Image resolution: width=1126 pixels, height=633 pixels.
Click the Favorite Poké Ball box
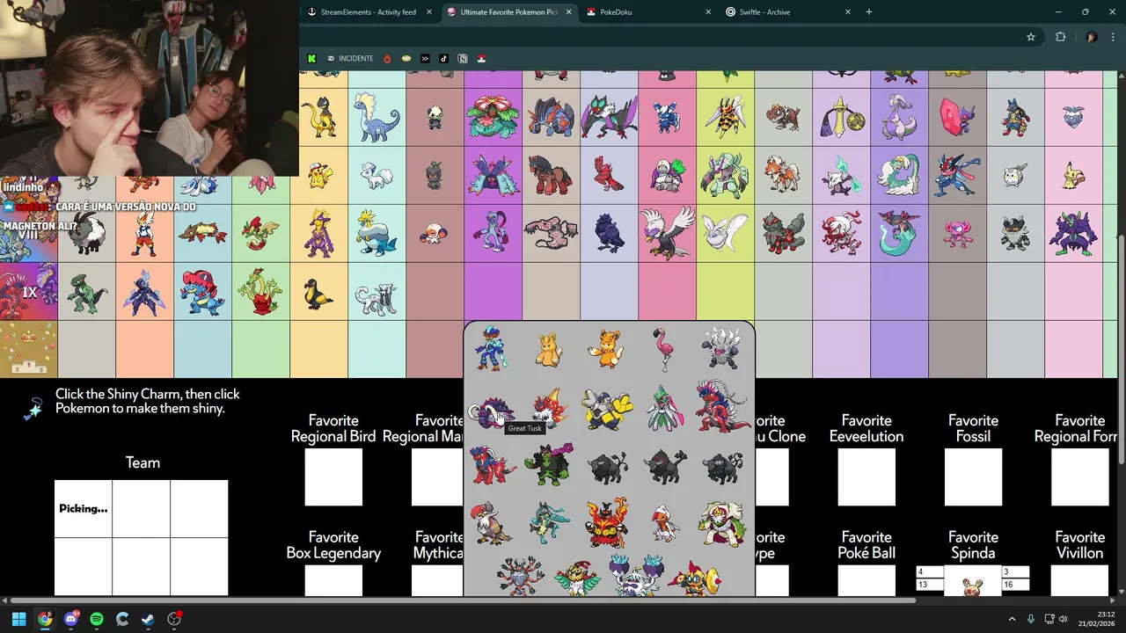(866, 580)
